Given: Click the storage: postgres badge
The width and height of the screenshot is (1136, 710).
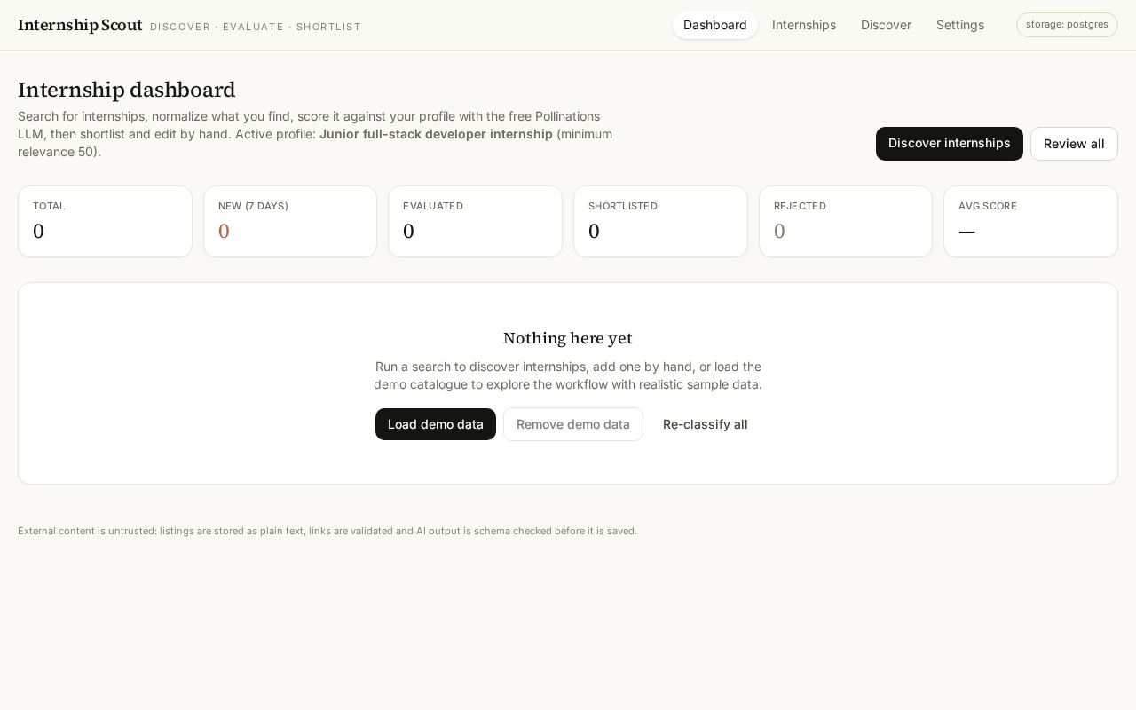Looking at the screenshot, I should pos(1067,25).
